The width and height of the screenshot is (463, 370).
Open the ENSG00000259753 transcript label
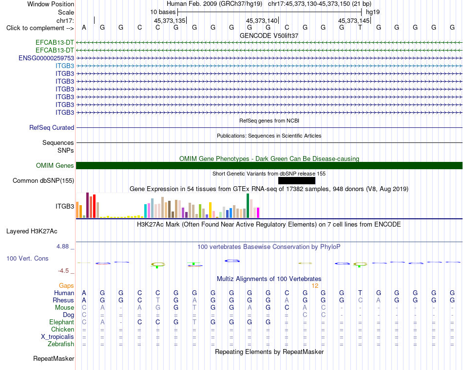coord(46,58)
